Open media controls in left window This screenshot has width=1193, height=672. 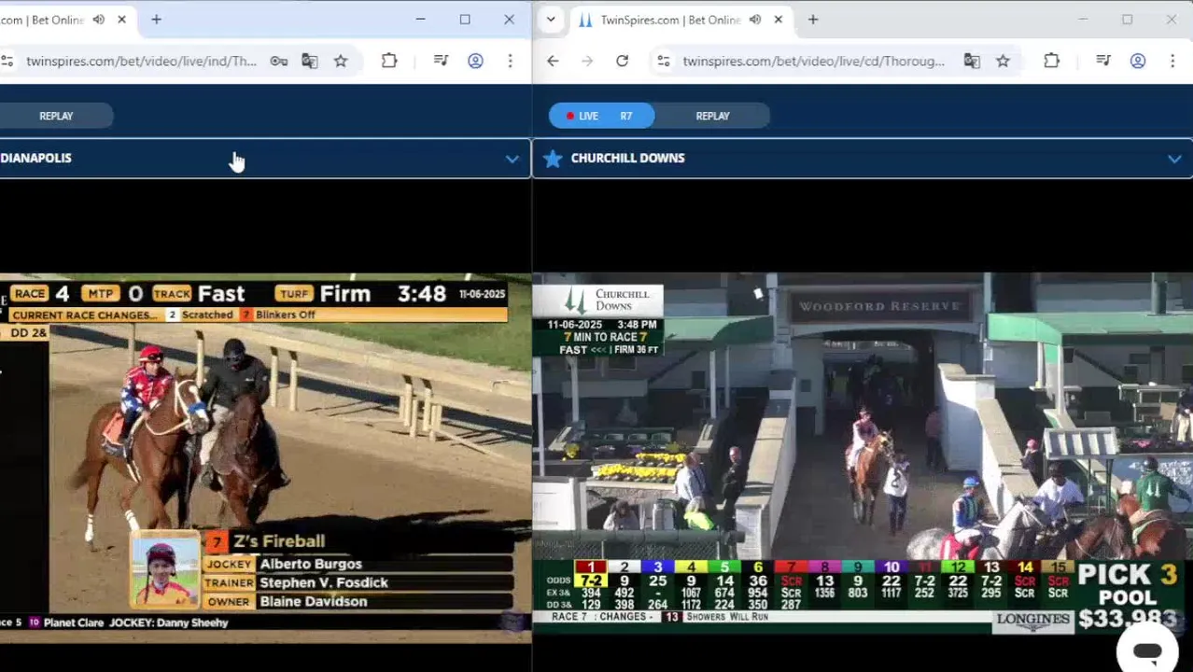click(441, 61)
